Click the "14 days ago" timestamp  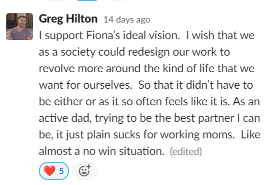126,20
